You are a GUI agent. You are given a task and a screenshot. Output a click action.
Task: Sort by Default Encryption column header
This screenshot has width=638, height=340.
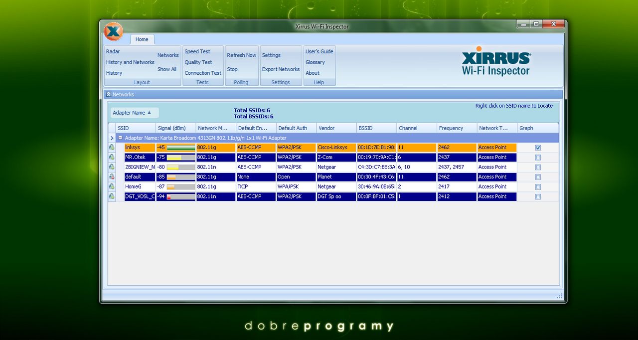[256, 128]
